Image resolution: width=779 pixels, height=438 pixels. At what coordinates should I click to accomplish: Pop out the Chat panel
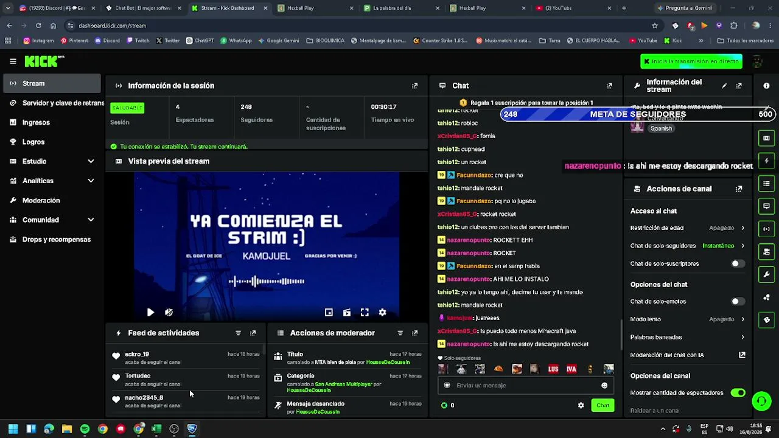pyautogui.click(x=609, y=86)
